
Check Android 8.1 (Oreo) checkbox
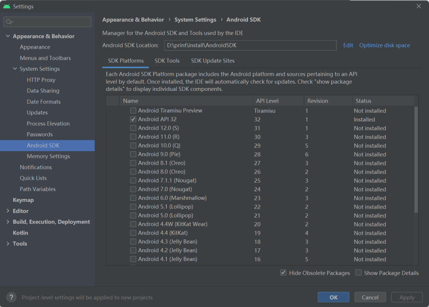[133, 163]
